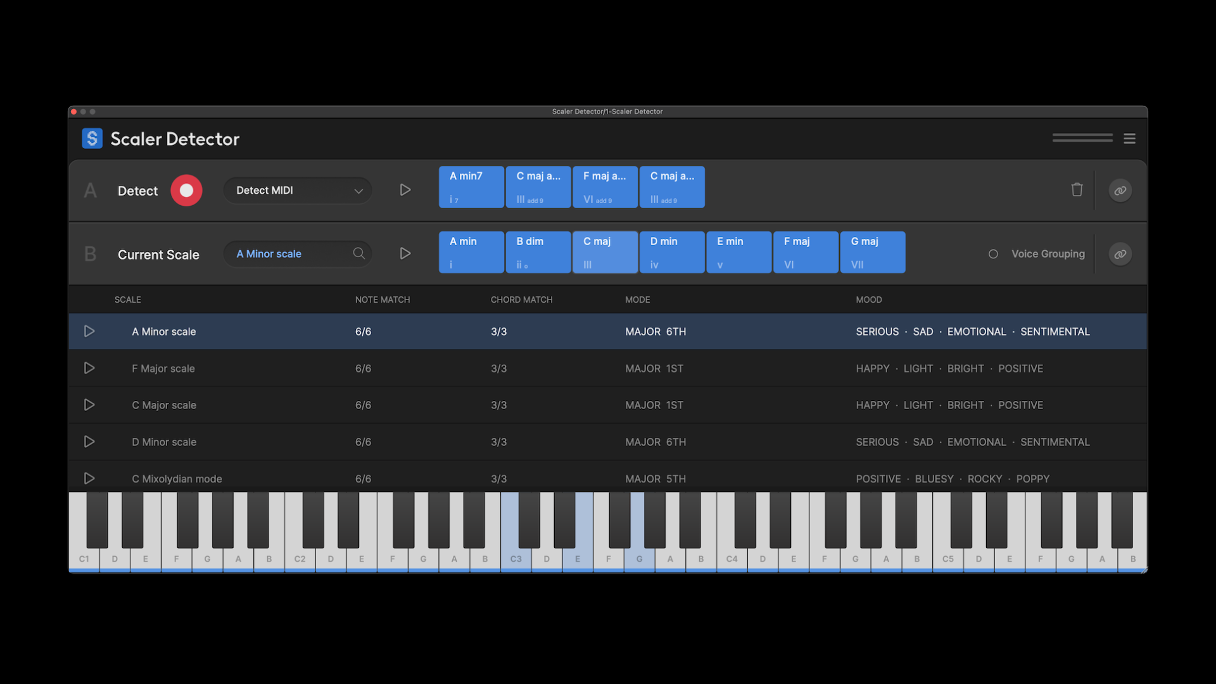
Task: Select F Major scale in the list
Action: click(608, 369)
